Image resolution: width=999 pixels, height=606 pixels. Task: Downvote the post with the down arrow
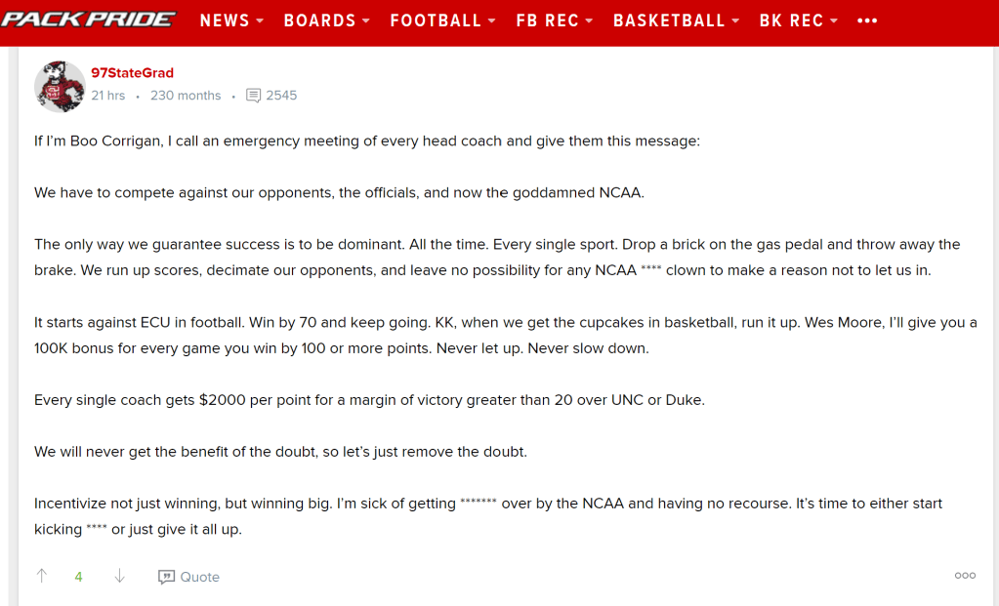119,577
